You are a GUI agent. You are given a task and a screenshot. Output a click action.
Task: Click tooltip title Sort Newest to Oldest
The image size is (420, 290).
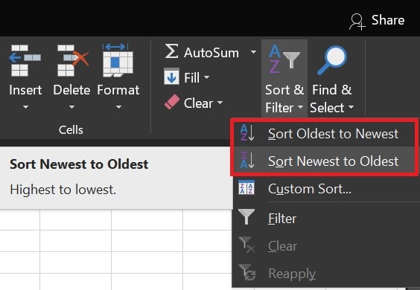pyautogui.click(x=79, y=164)
